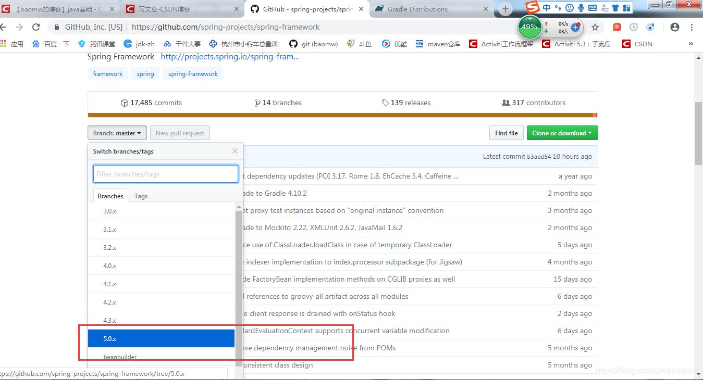Click the blue plus accelerator icon
703x380 pixels.
click(x=575, y=27)
